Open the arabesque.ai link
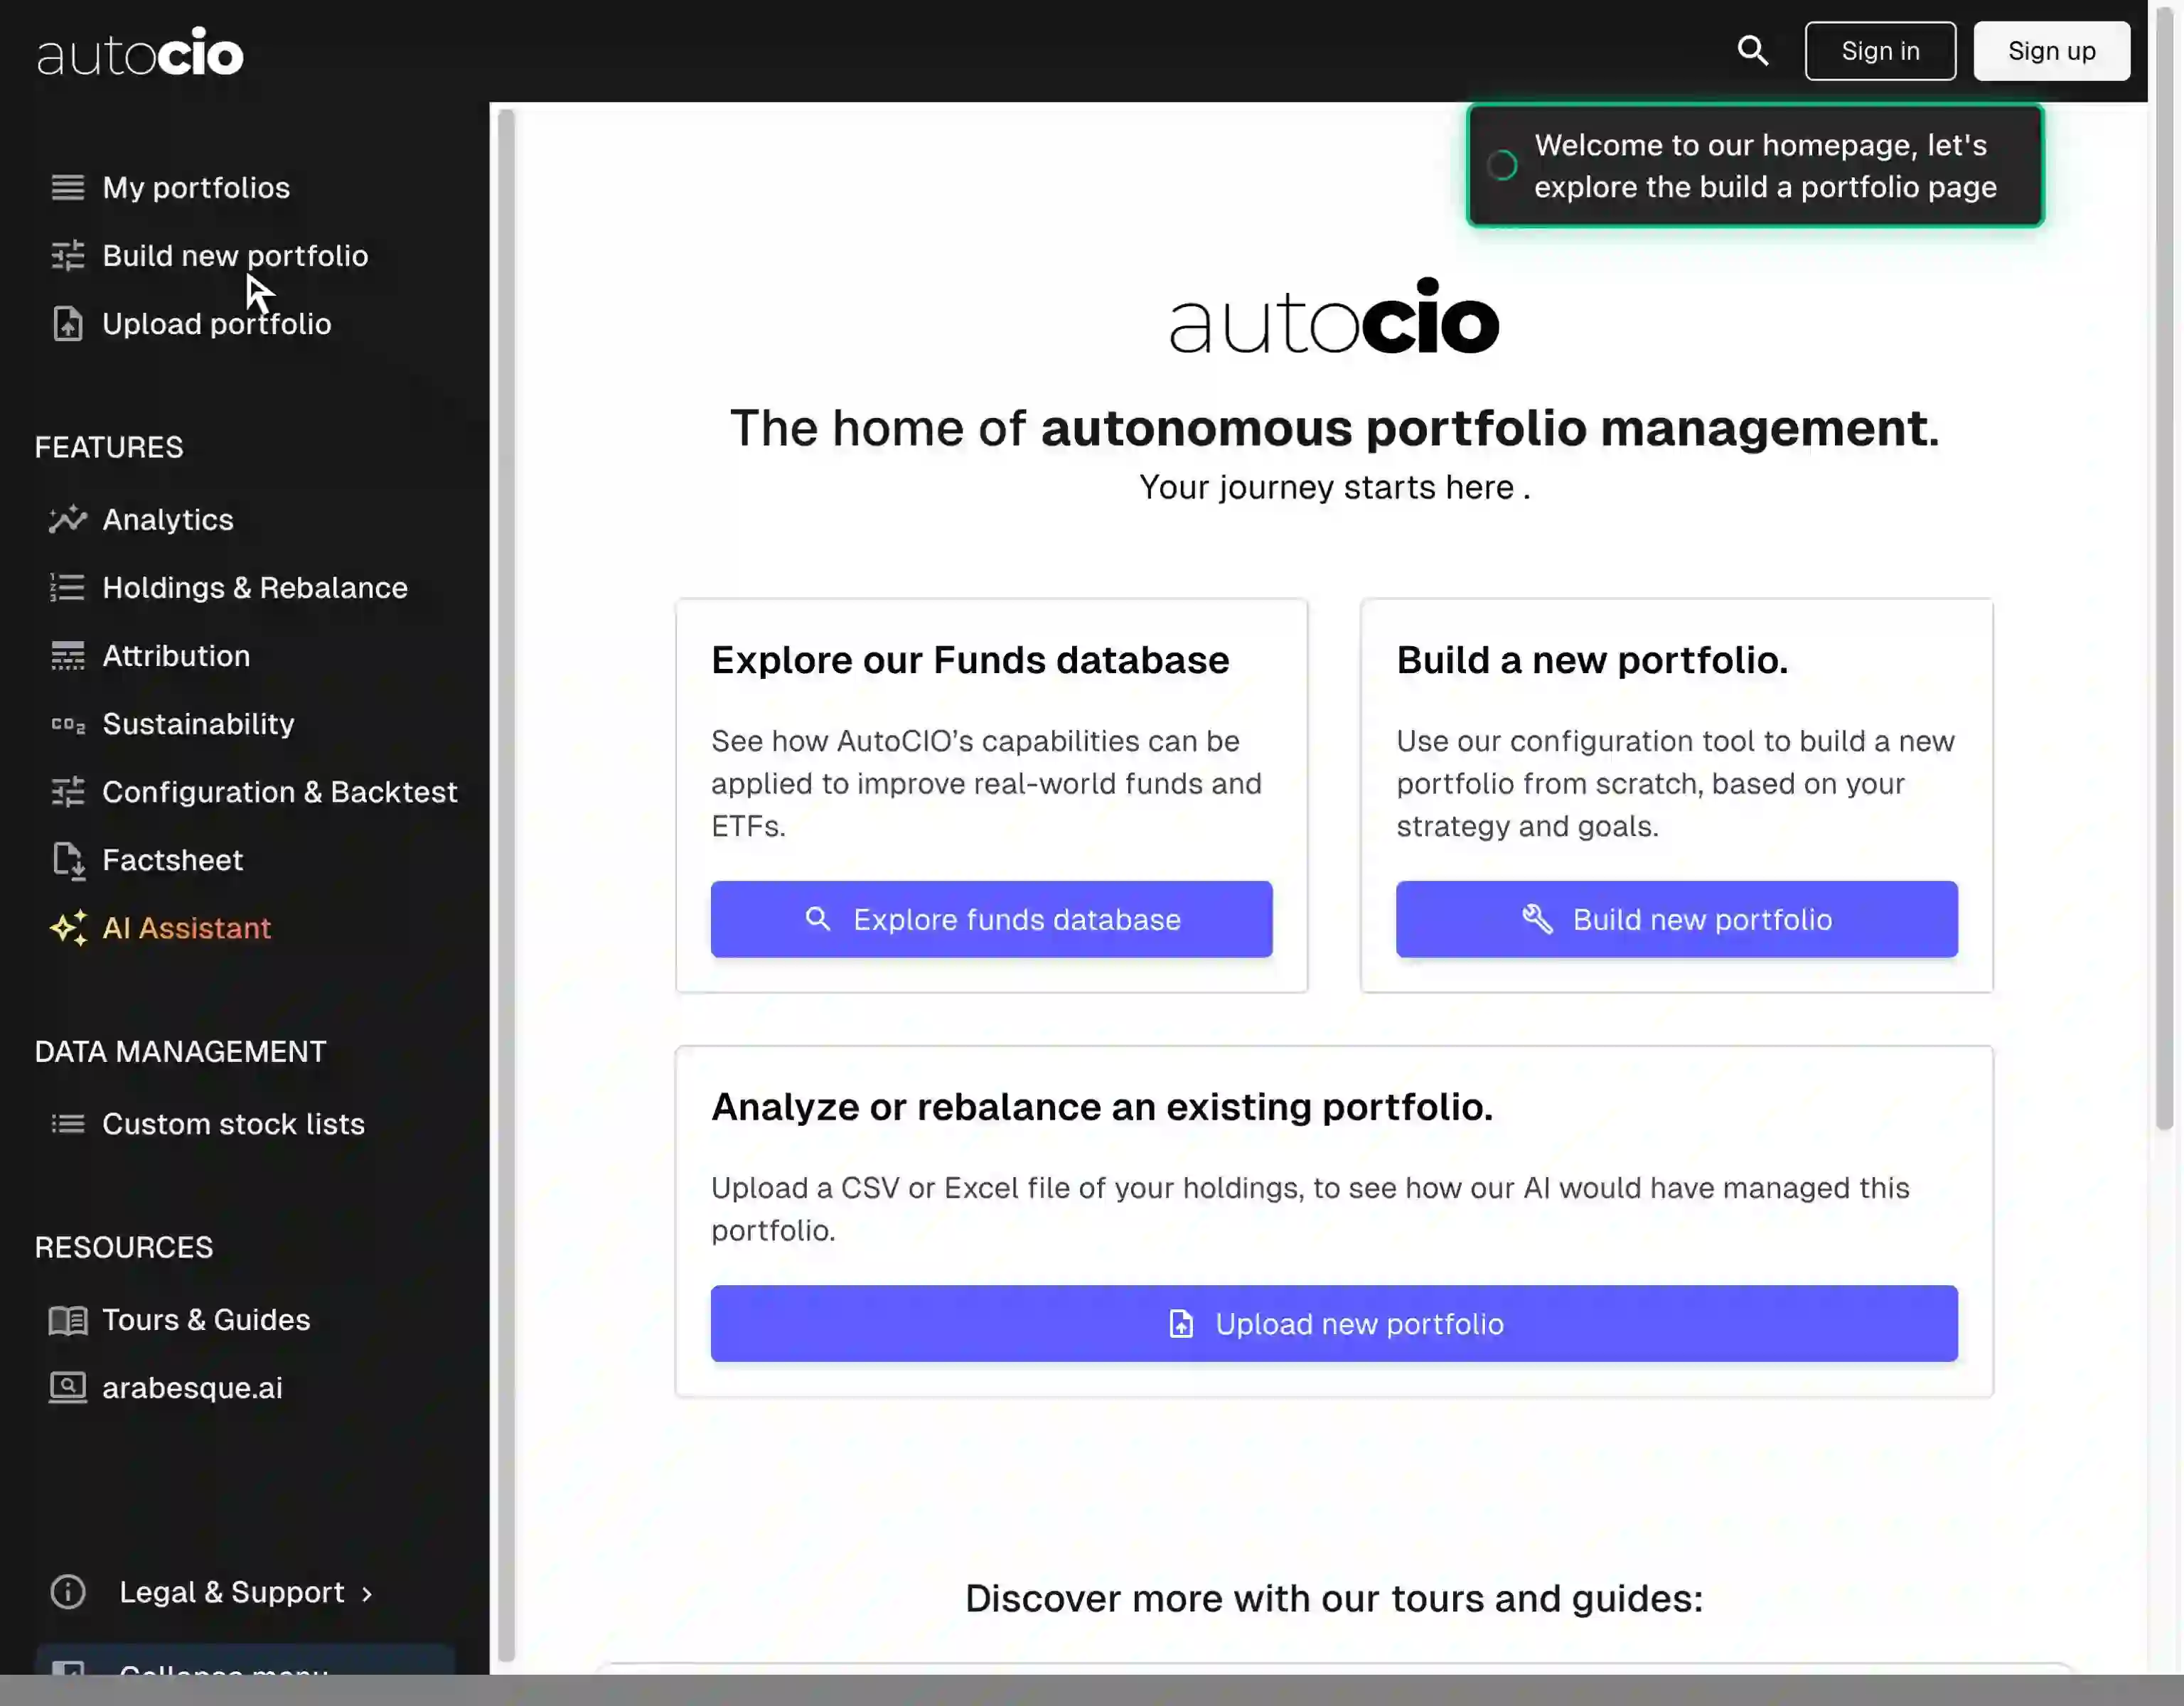This screenshot has height=1706, width=2184. (x=192, y=1388)
